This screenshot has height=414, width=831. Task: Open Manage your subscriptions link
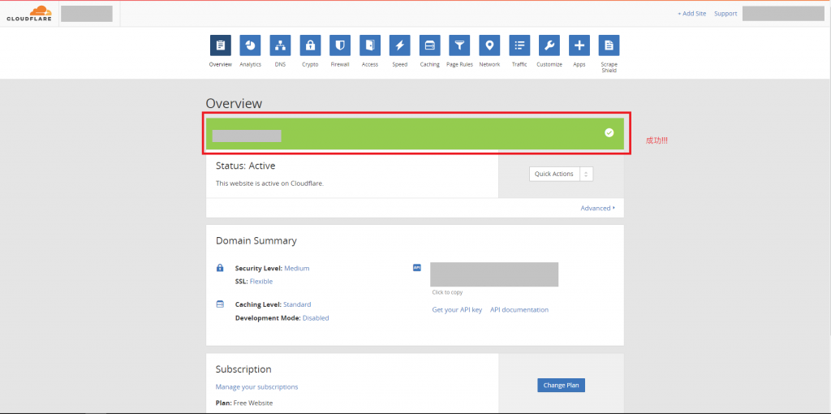tap(256, 387)
